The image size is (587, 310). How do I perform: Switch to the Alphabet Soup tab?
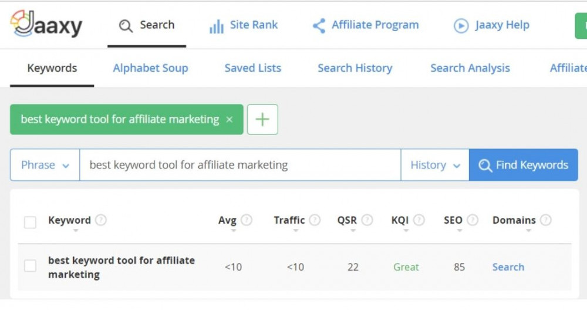[x=150, y=68]
